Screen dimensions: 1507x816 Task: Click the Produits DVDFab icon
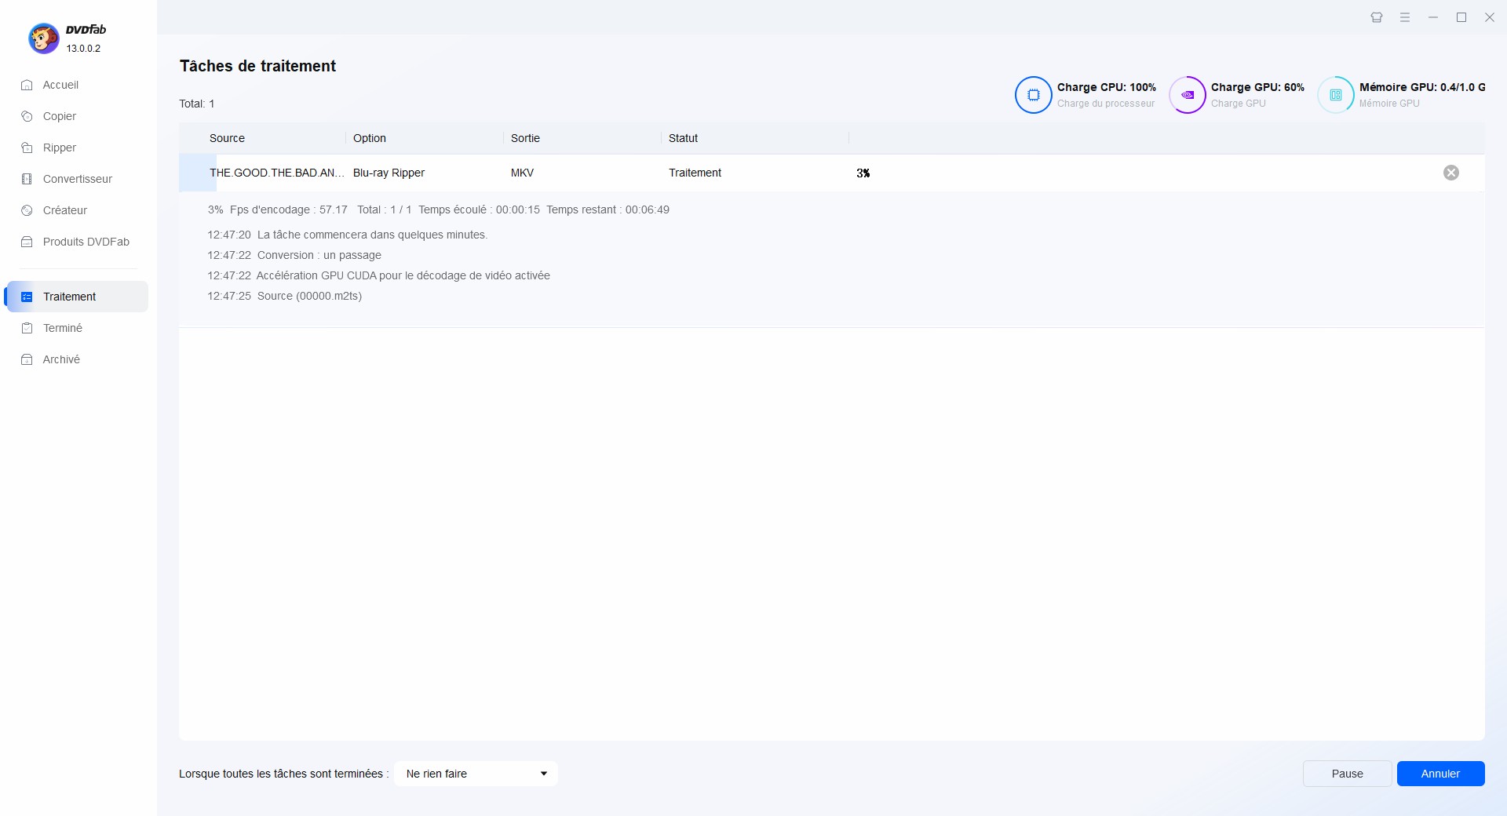coord(27,242)
